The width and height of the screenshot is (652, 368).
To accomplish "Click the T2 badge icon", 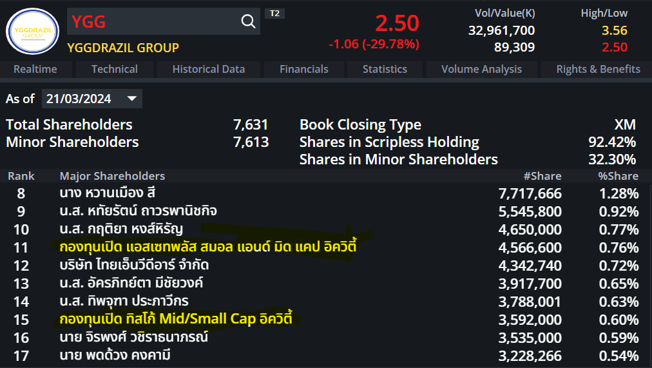I will click(x=274, y=14).
